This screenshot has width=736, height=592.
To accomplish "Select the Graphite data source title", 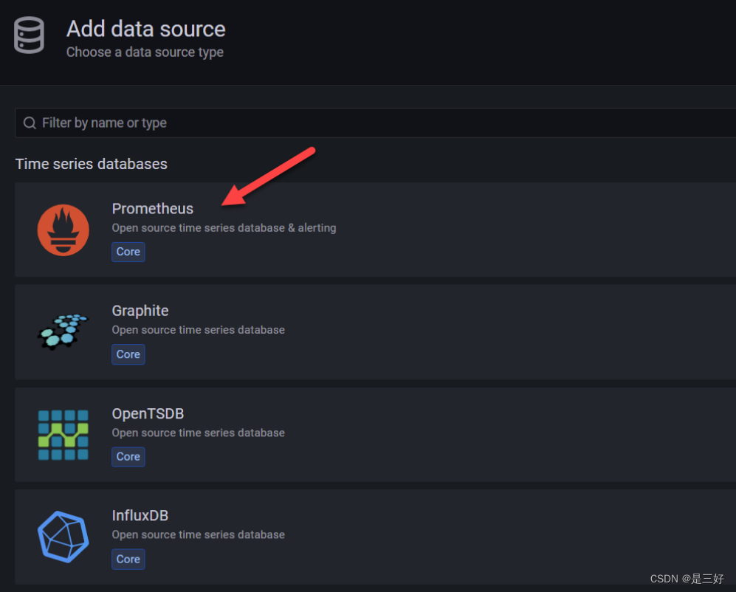I will coord(140,310).
